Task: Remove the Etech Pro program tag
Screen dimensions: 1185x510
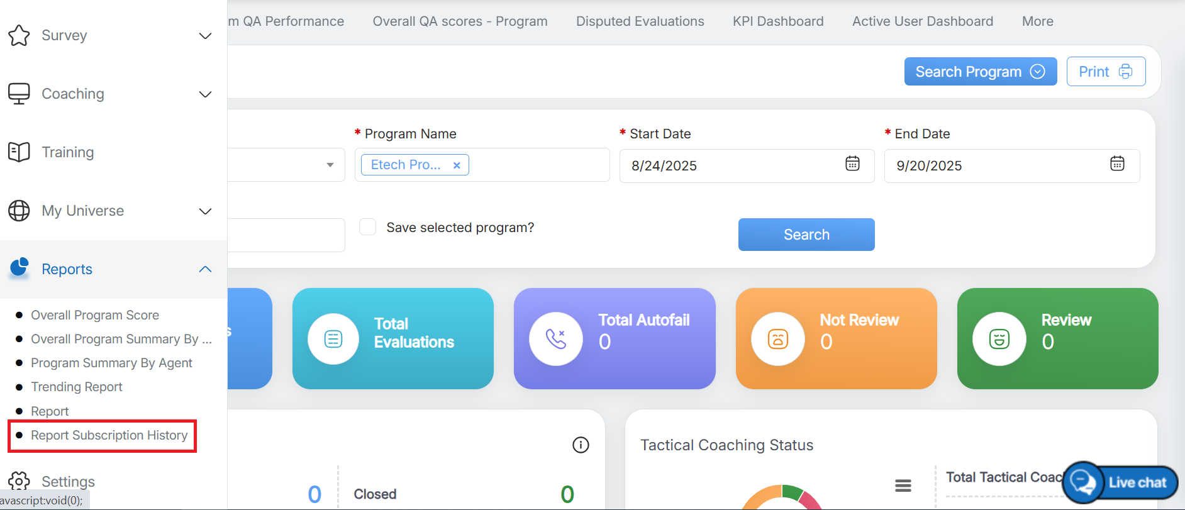Action: 457,165
